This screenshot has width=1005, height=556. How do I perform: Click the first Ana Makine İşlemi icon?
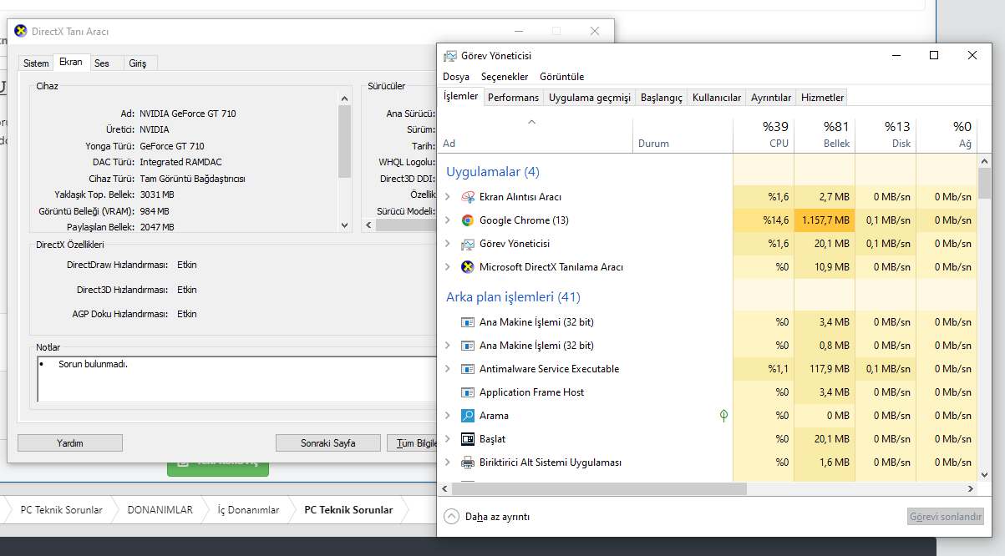tap(468, 322)
